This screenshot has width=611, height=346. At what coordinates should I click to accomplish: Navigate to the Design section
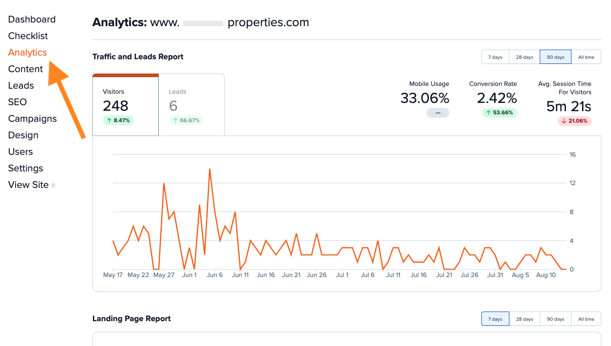click(x=23, y=135)
